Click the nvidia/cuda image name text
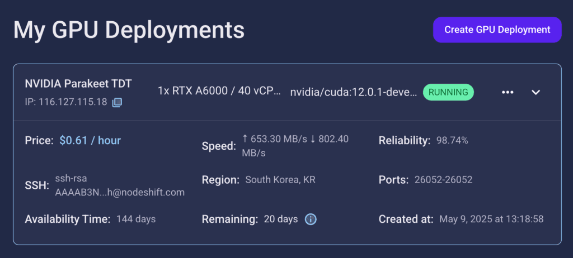The width and height of the screenshot is (573, 258). click(354, 92)
